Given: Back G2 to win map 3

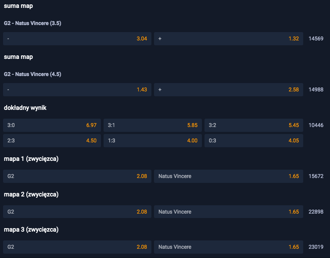Looking at the screenshot, I should pyautogui.click(x=77, y=247).
